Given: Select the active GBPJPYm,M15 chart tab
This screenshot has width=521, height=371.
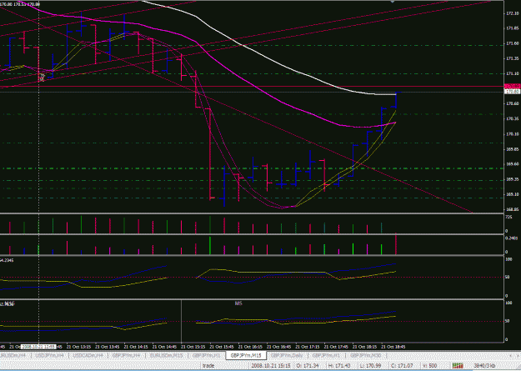Looking at the screenshot, I should (246, 355).
